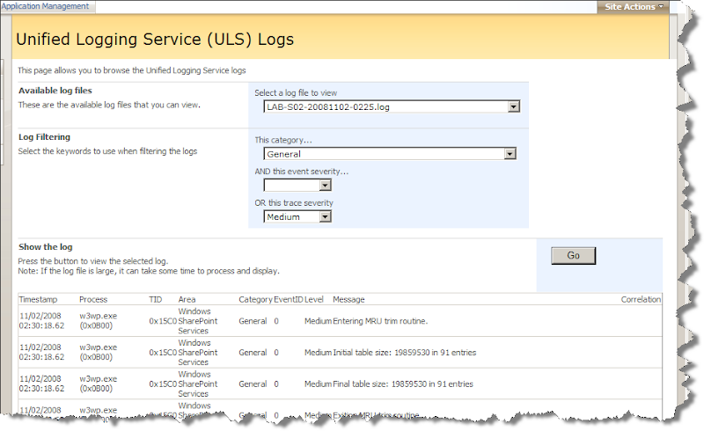Click the 'Log Filtering' section heading

[x=45, y=137]
